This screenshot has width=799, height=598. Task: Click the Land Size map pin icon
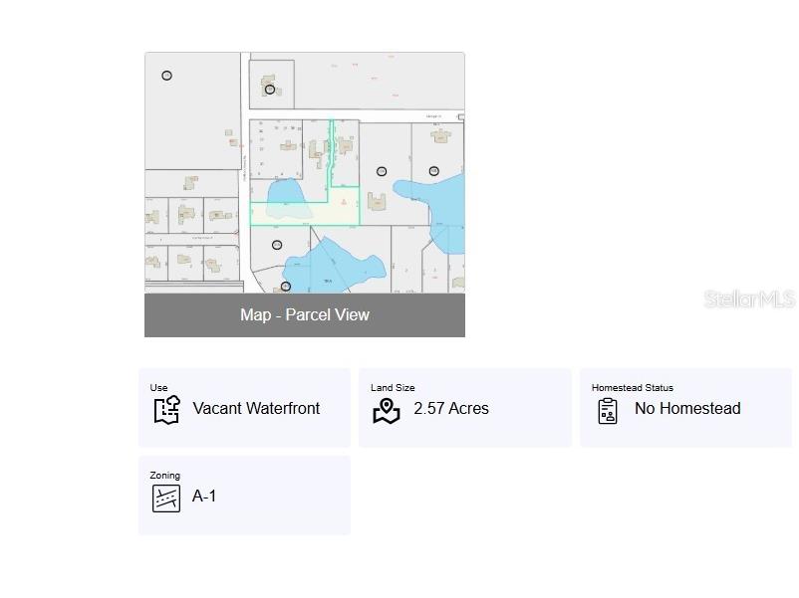click(x=386, y=410)
